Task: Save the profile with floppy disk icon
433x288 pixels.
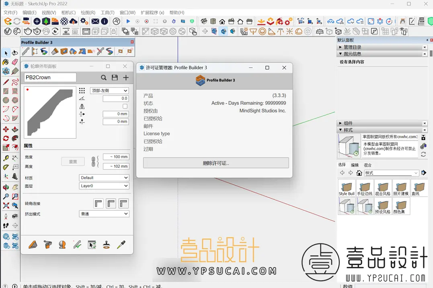Action: click(115, 78)
